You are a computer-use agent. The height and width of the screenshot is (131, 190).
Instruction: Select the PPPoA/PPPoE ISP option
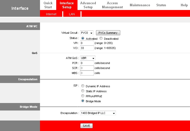(x=83, y=96)
